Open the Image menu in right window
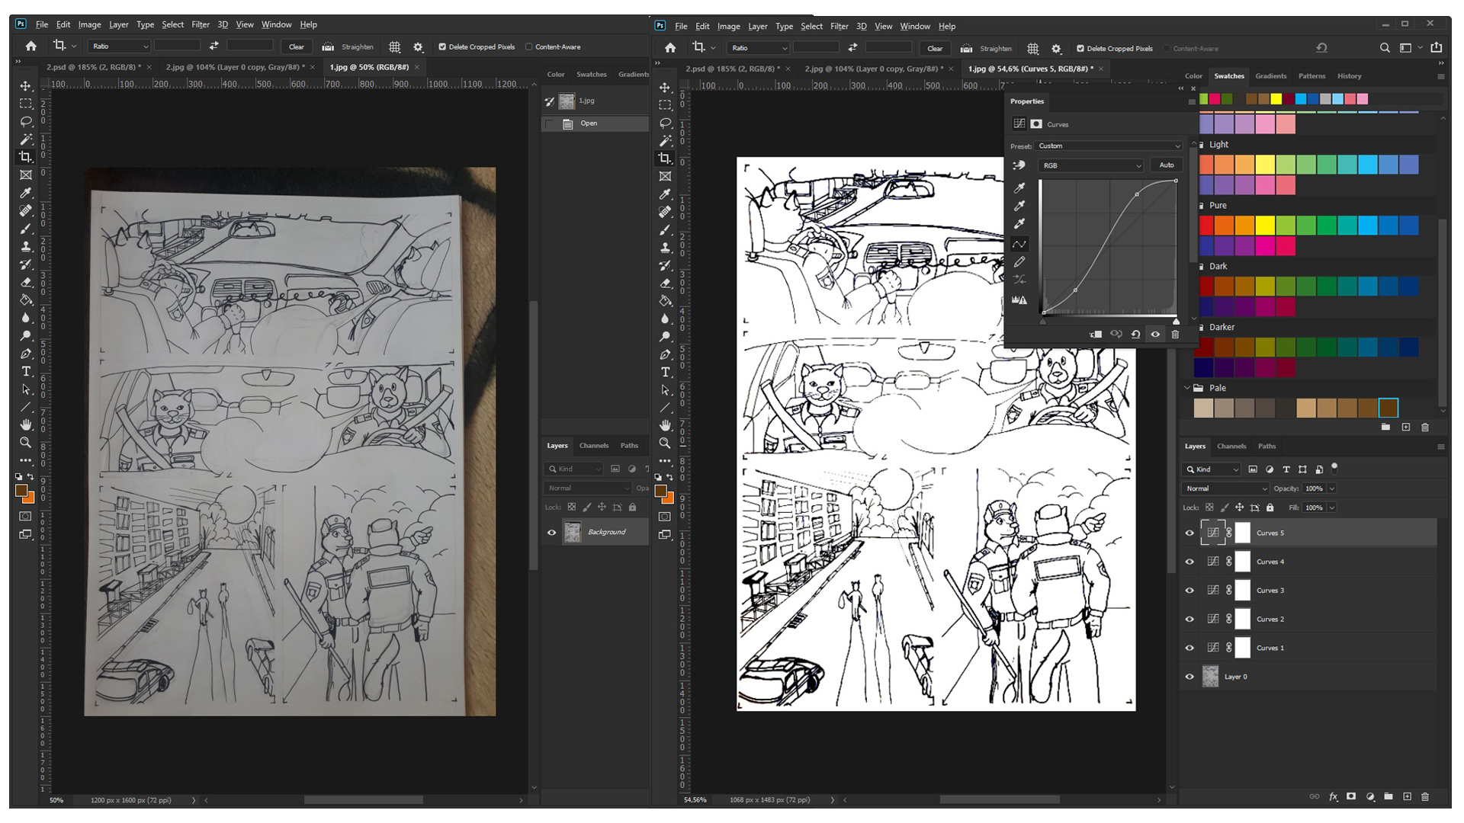The width and height of the screenshot is (1464, 823). pyautogui.click(x=728, y=26)
